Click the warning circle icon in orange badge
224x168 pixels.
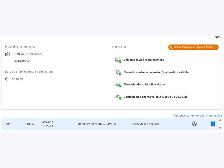172,47
